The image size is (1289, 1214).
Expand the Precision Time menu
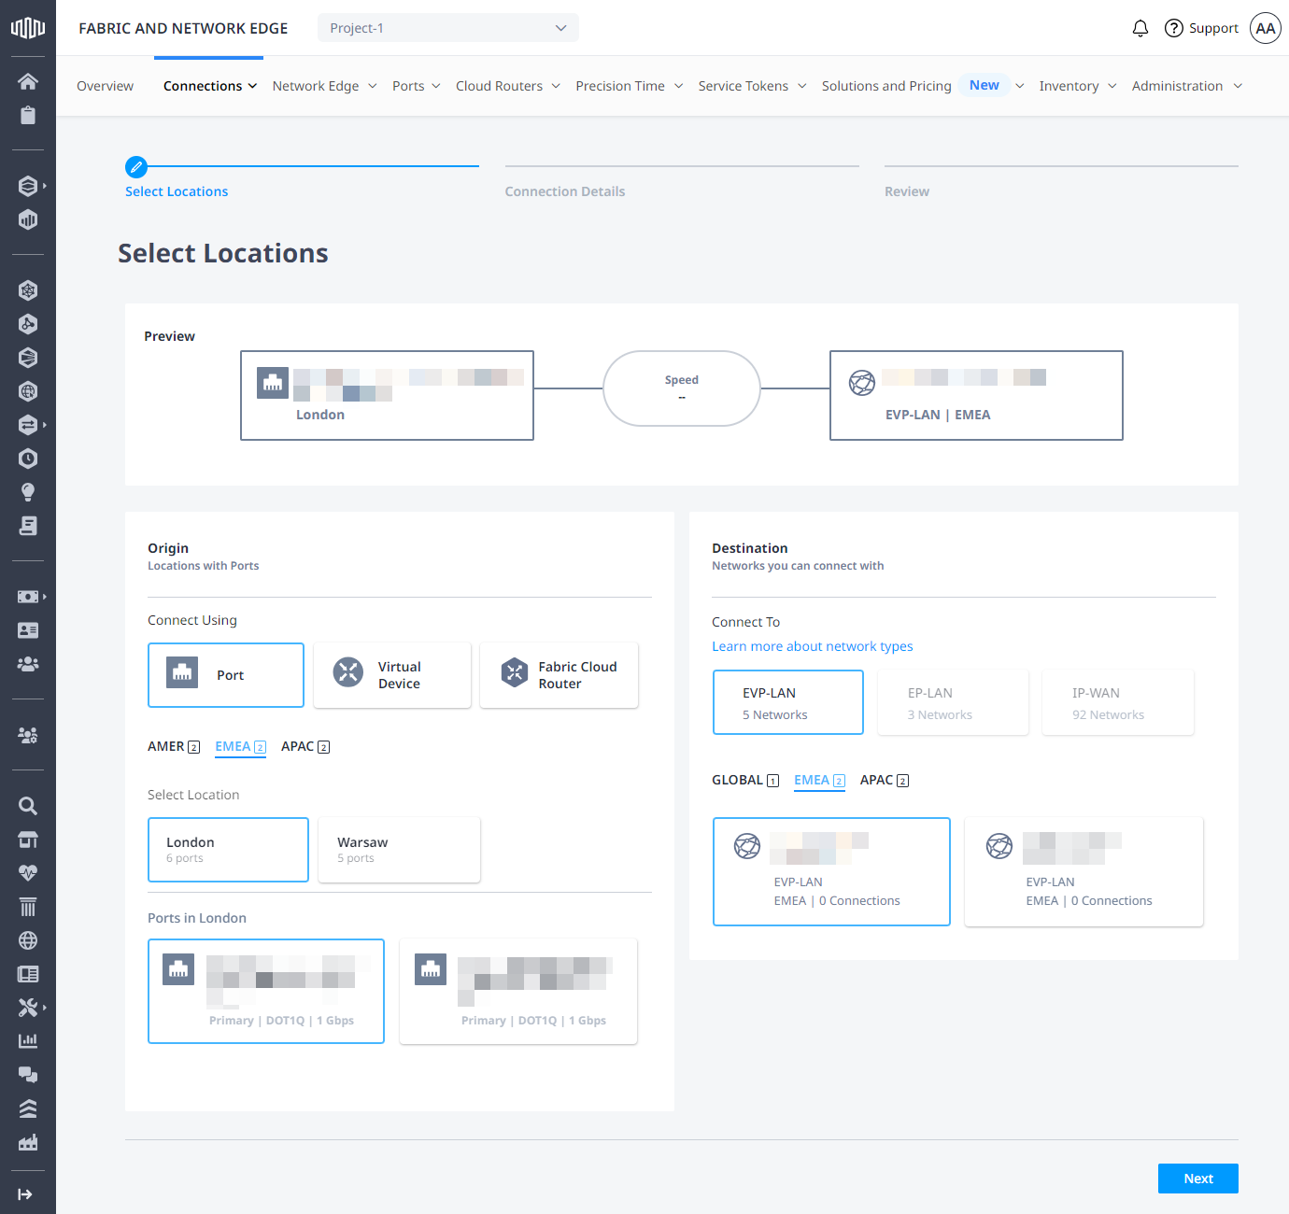(630, 86)
